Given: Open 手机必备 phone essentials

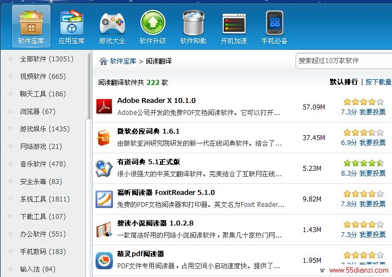Looking at the screenshot, I should 274,26.
